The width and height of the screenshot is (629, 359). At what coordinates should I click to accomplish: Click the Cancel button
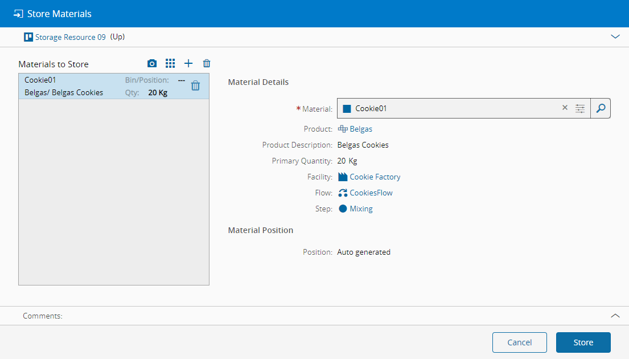pos(520,342)
